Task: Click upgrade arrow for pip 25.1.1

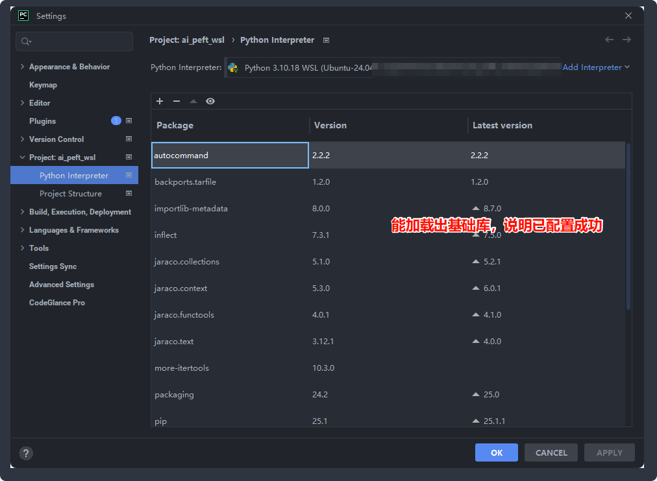Action: coord(476,421)
